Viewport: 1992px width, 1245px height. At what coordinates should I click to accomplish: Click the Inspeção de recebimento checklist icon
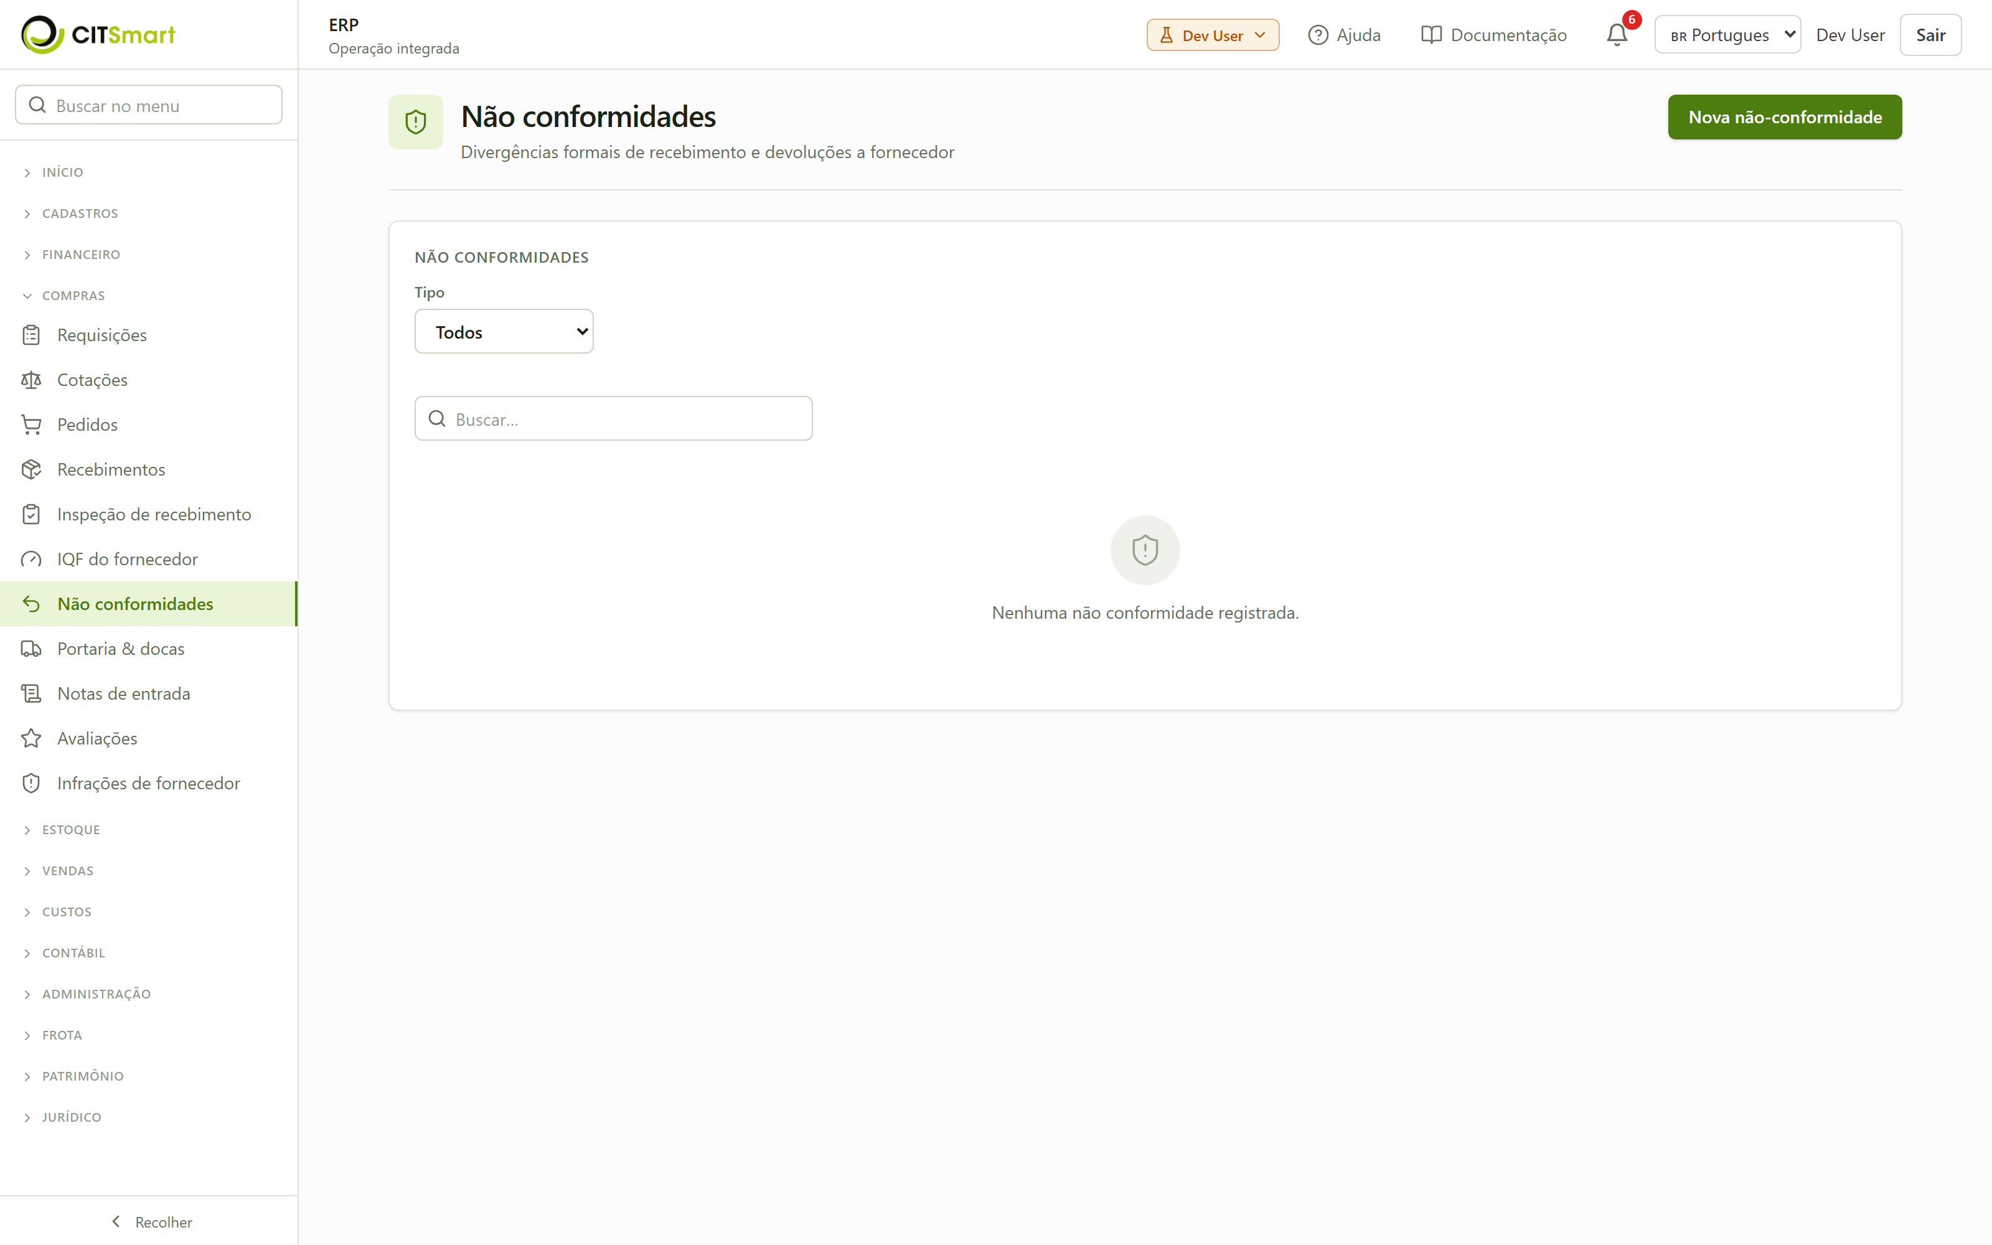[x=31, y=515]
